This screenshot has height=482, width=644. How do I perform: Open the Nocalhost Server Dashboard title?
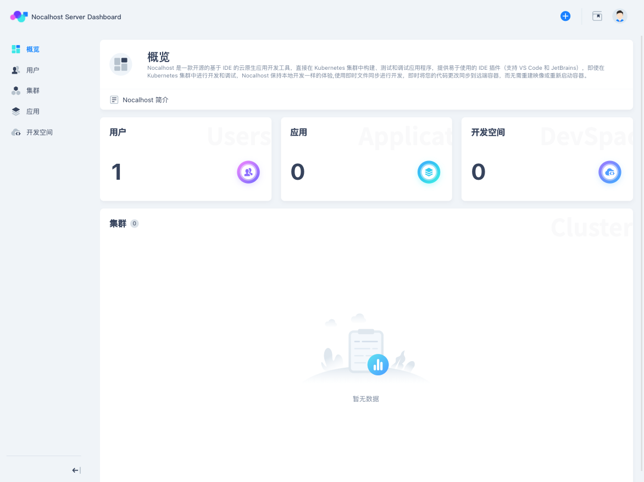[76, 17]
